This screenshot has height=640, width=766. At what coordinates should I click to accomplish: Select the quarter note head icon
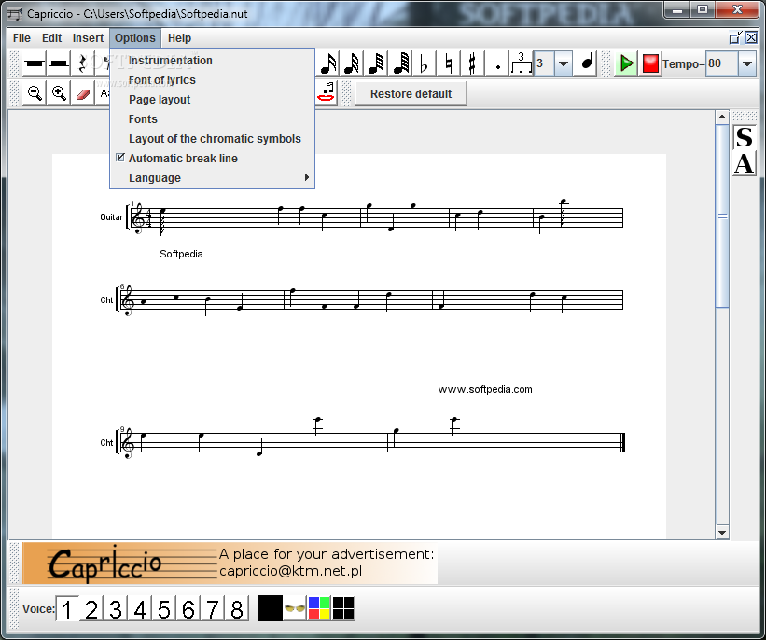click(x=587, y=63)
